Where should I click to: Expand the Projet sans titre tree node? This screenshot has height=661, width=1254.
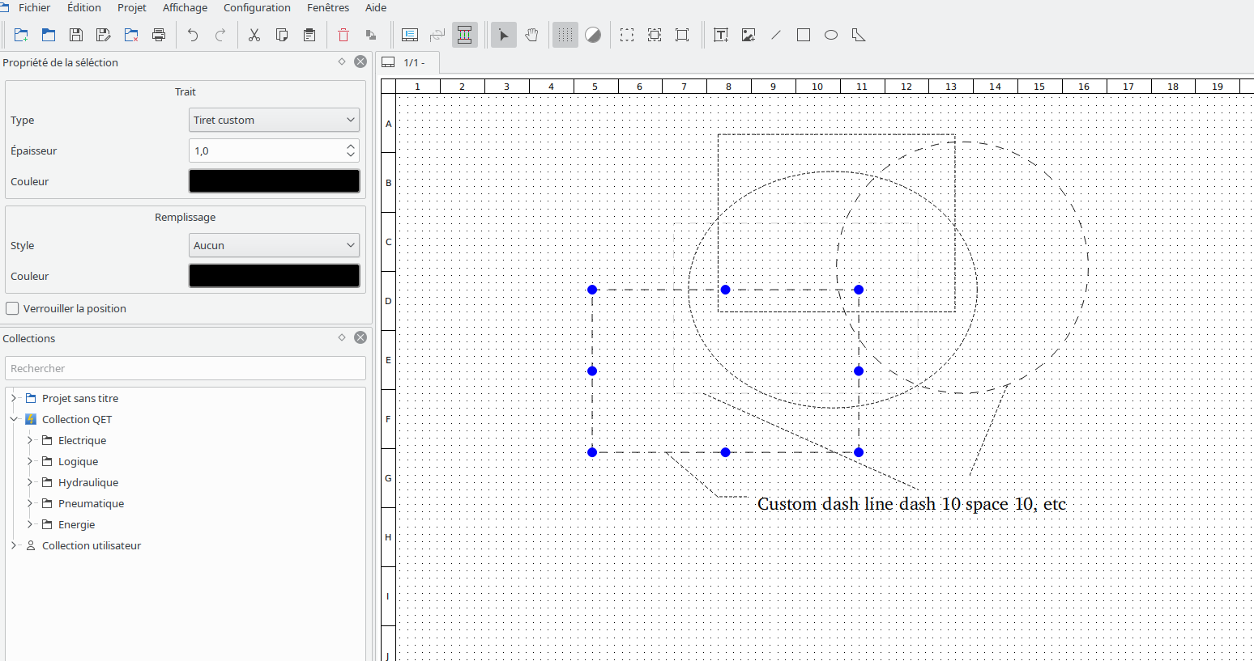pyautogui.click(x=14, y=398)
